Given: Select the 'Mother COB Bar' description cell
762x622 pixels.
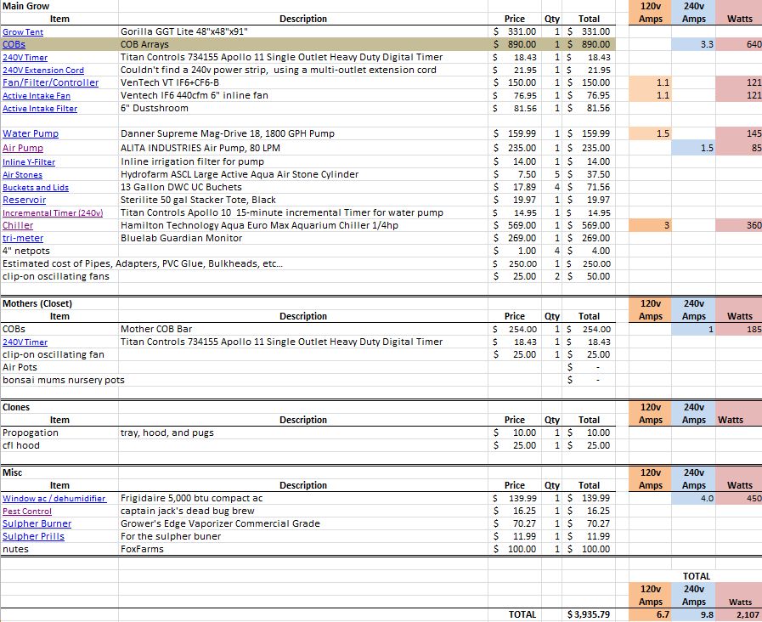Looking at the screenshot, I should (x=303, y=330).
